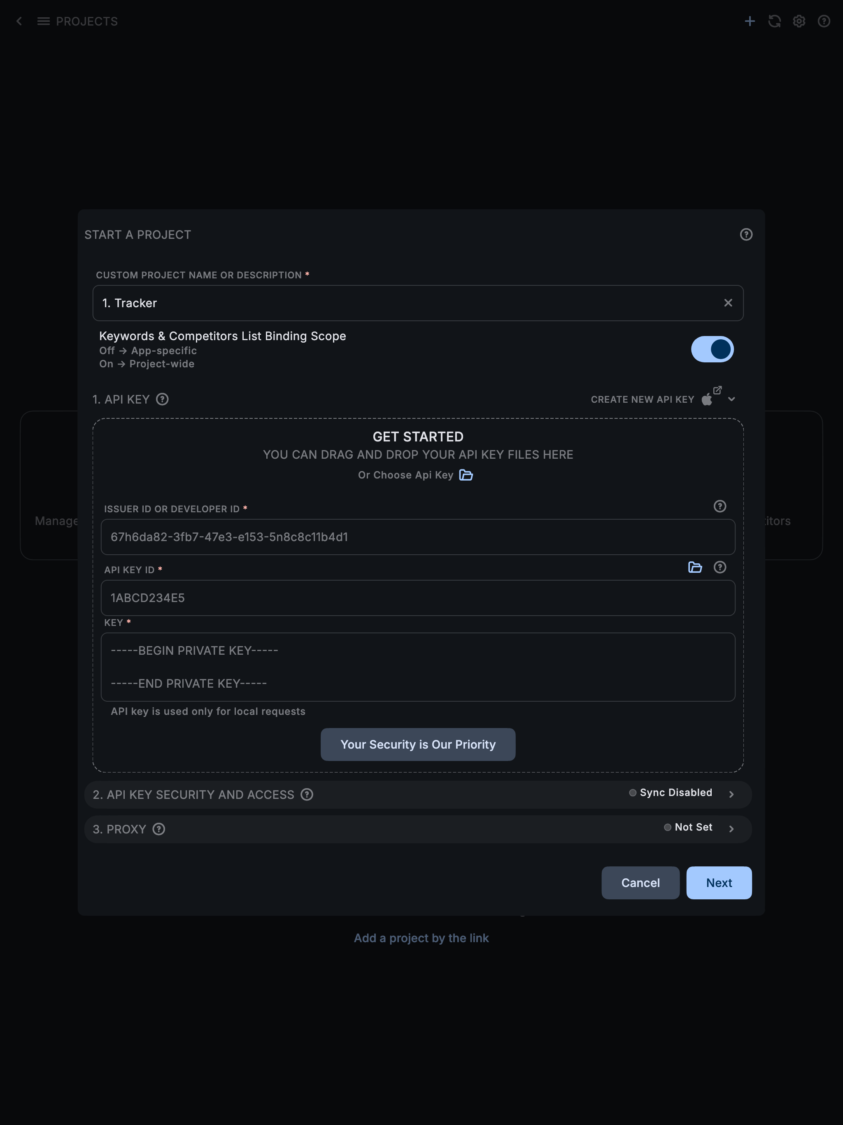The width and height of the screenshot is (843, 1125).
Task: Click the Cancel button
Action: (x=640, y=883)
